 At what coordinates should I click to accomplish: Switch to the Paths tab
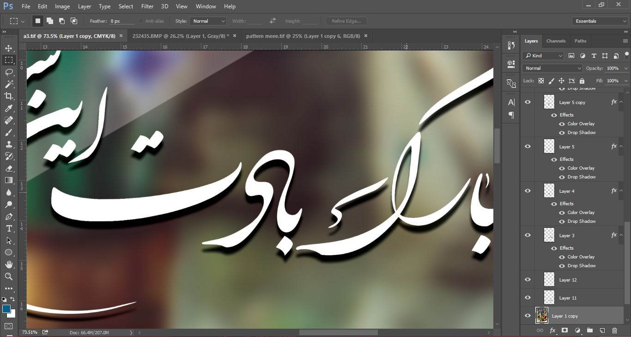click(x=581, y=41)
